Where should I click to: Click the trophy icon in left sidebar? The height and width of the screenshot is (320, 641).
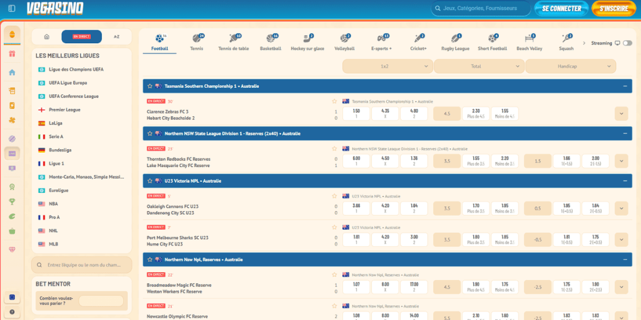point(12,201)
